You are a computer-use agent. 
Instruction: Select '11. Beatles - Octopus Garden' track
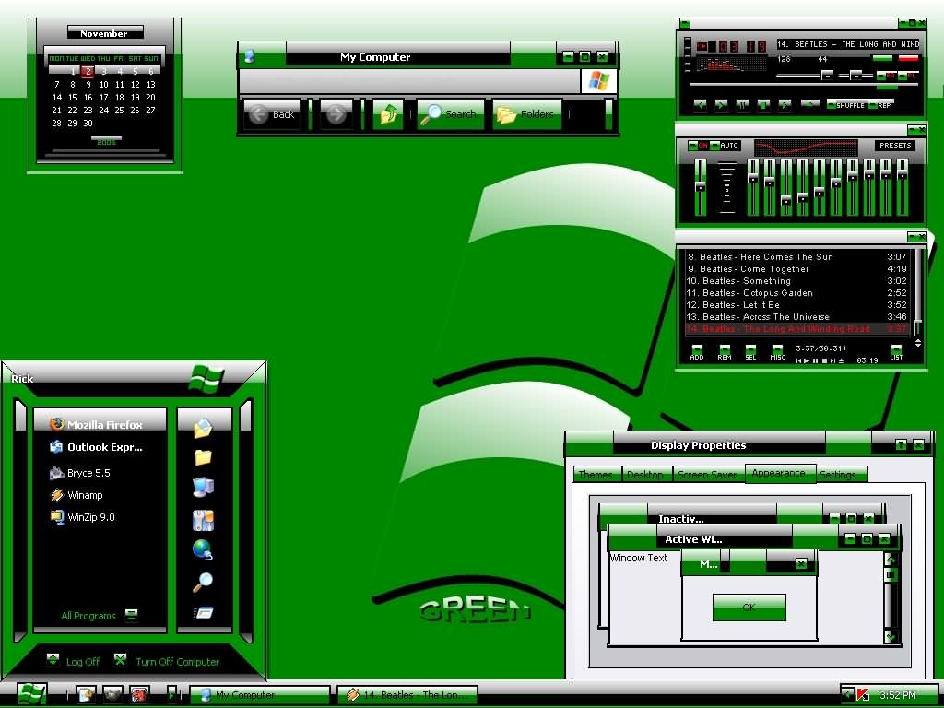[x=796, y=292]
